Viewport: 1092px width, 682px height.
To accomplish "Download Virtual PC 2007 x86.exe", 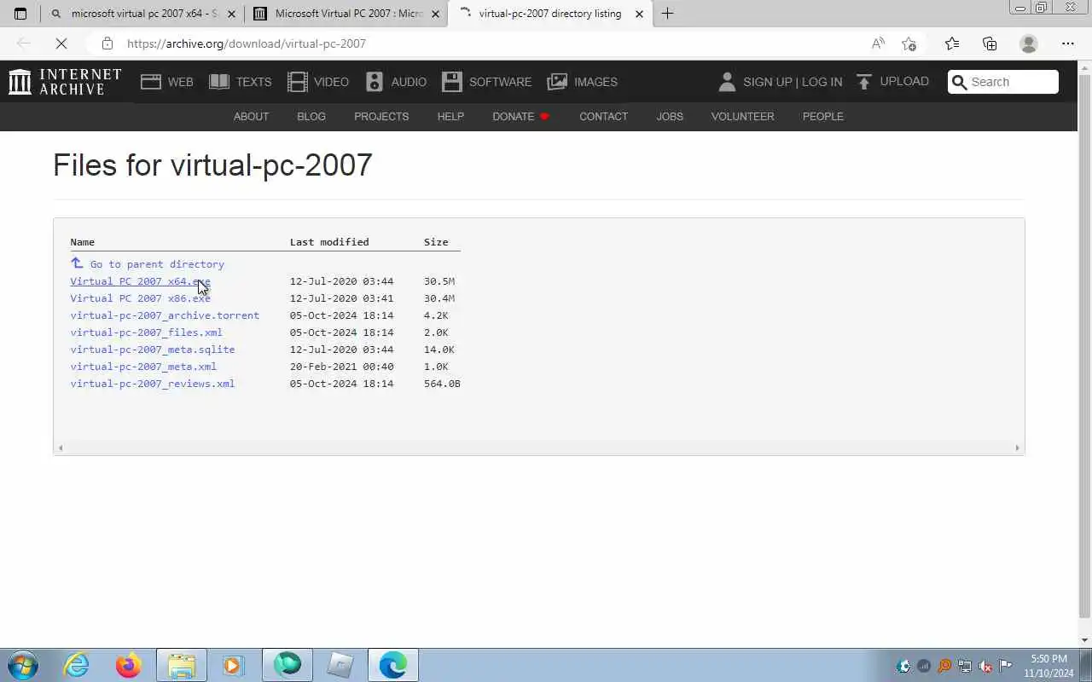I will [140, 298].
